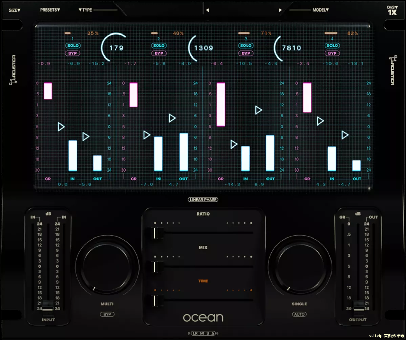Click the band 3 pink GR meter bar

[x=220, y=104]
